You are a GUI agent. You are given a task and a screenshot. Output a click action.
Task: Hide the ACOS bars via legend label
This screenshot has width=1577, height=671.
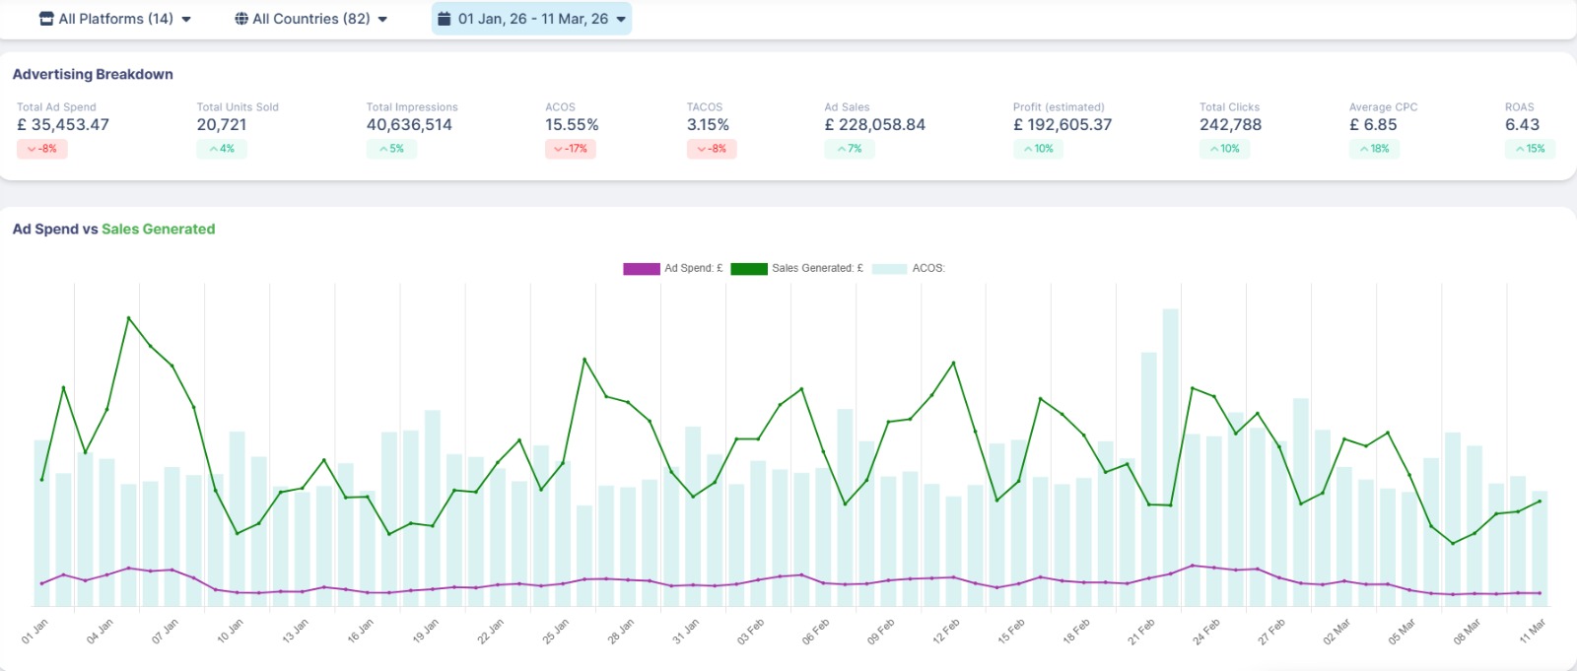[927, 268]
